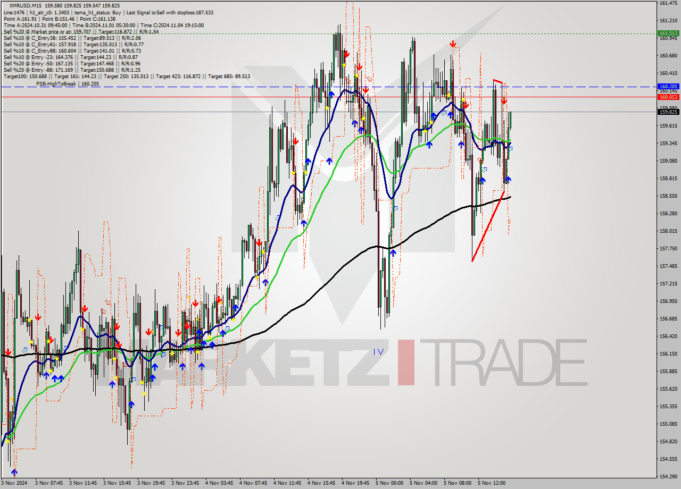Click the '3 Nov 2024' time axis label
Viewport: 681px width, 489px height.
click(x=14, y=483)
